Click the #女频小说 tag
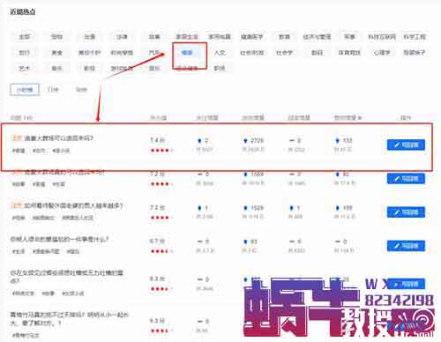The image size is (441, 342). (73, 294)
